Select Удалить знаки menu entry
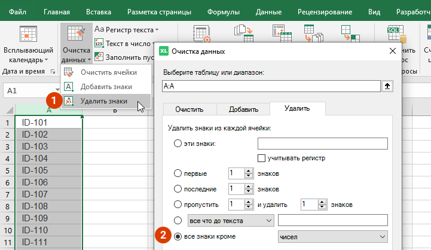 tap(103, 101)
